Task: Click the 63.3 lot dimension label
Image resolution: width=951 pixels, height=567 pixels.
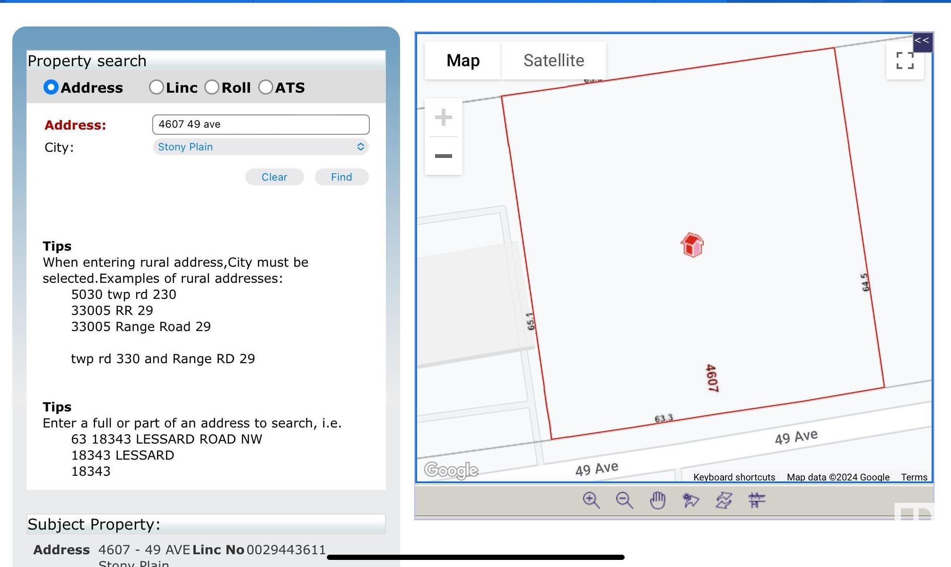Action: point(663,419)
